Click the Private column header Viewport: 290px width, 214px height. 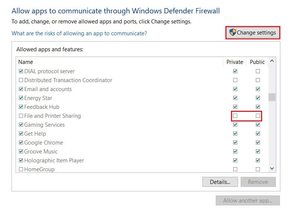pos(235,62)
